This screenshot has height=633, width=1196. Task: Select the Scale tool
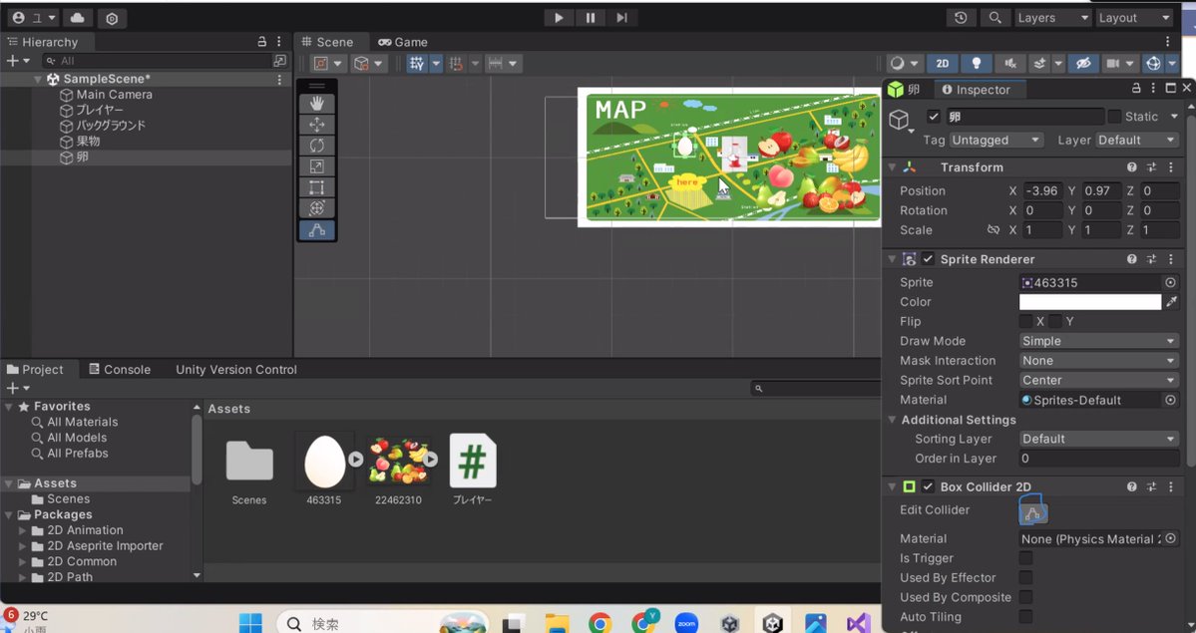316,166
